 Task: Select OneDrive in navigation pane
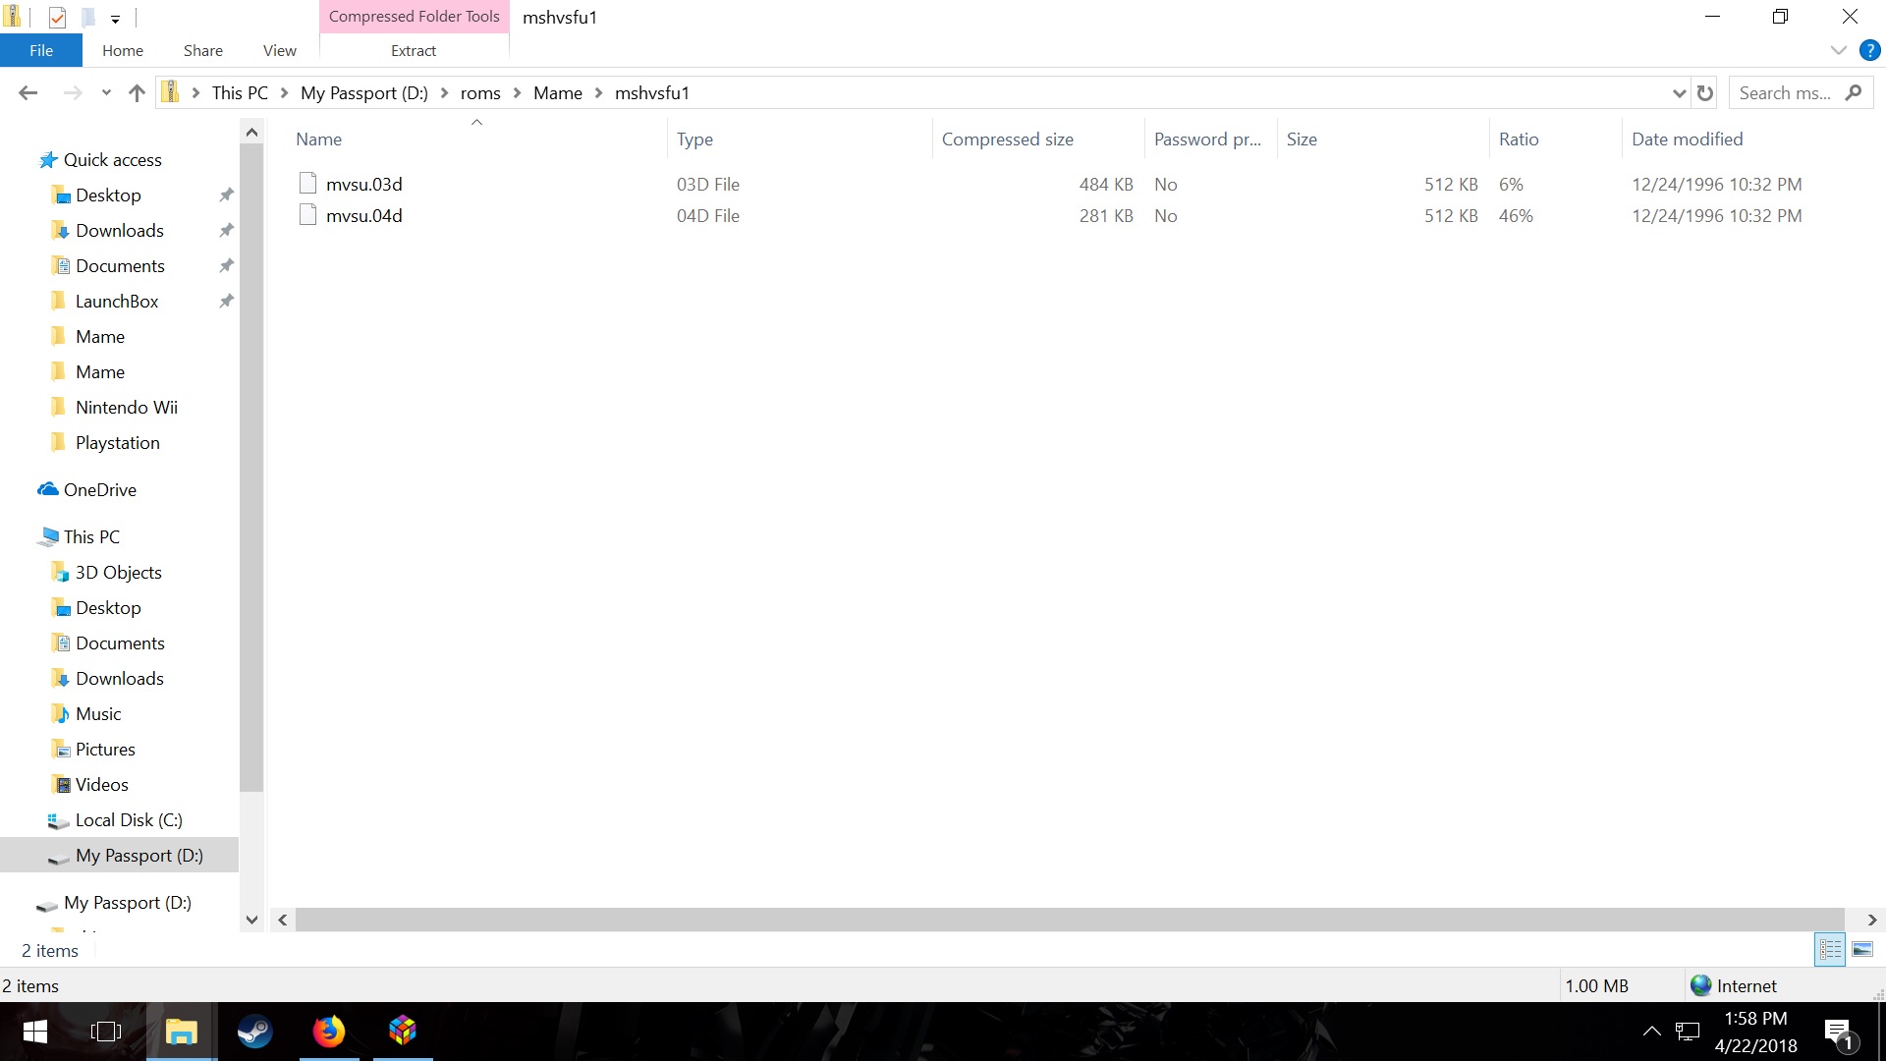point(99,490)
